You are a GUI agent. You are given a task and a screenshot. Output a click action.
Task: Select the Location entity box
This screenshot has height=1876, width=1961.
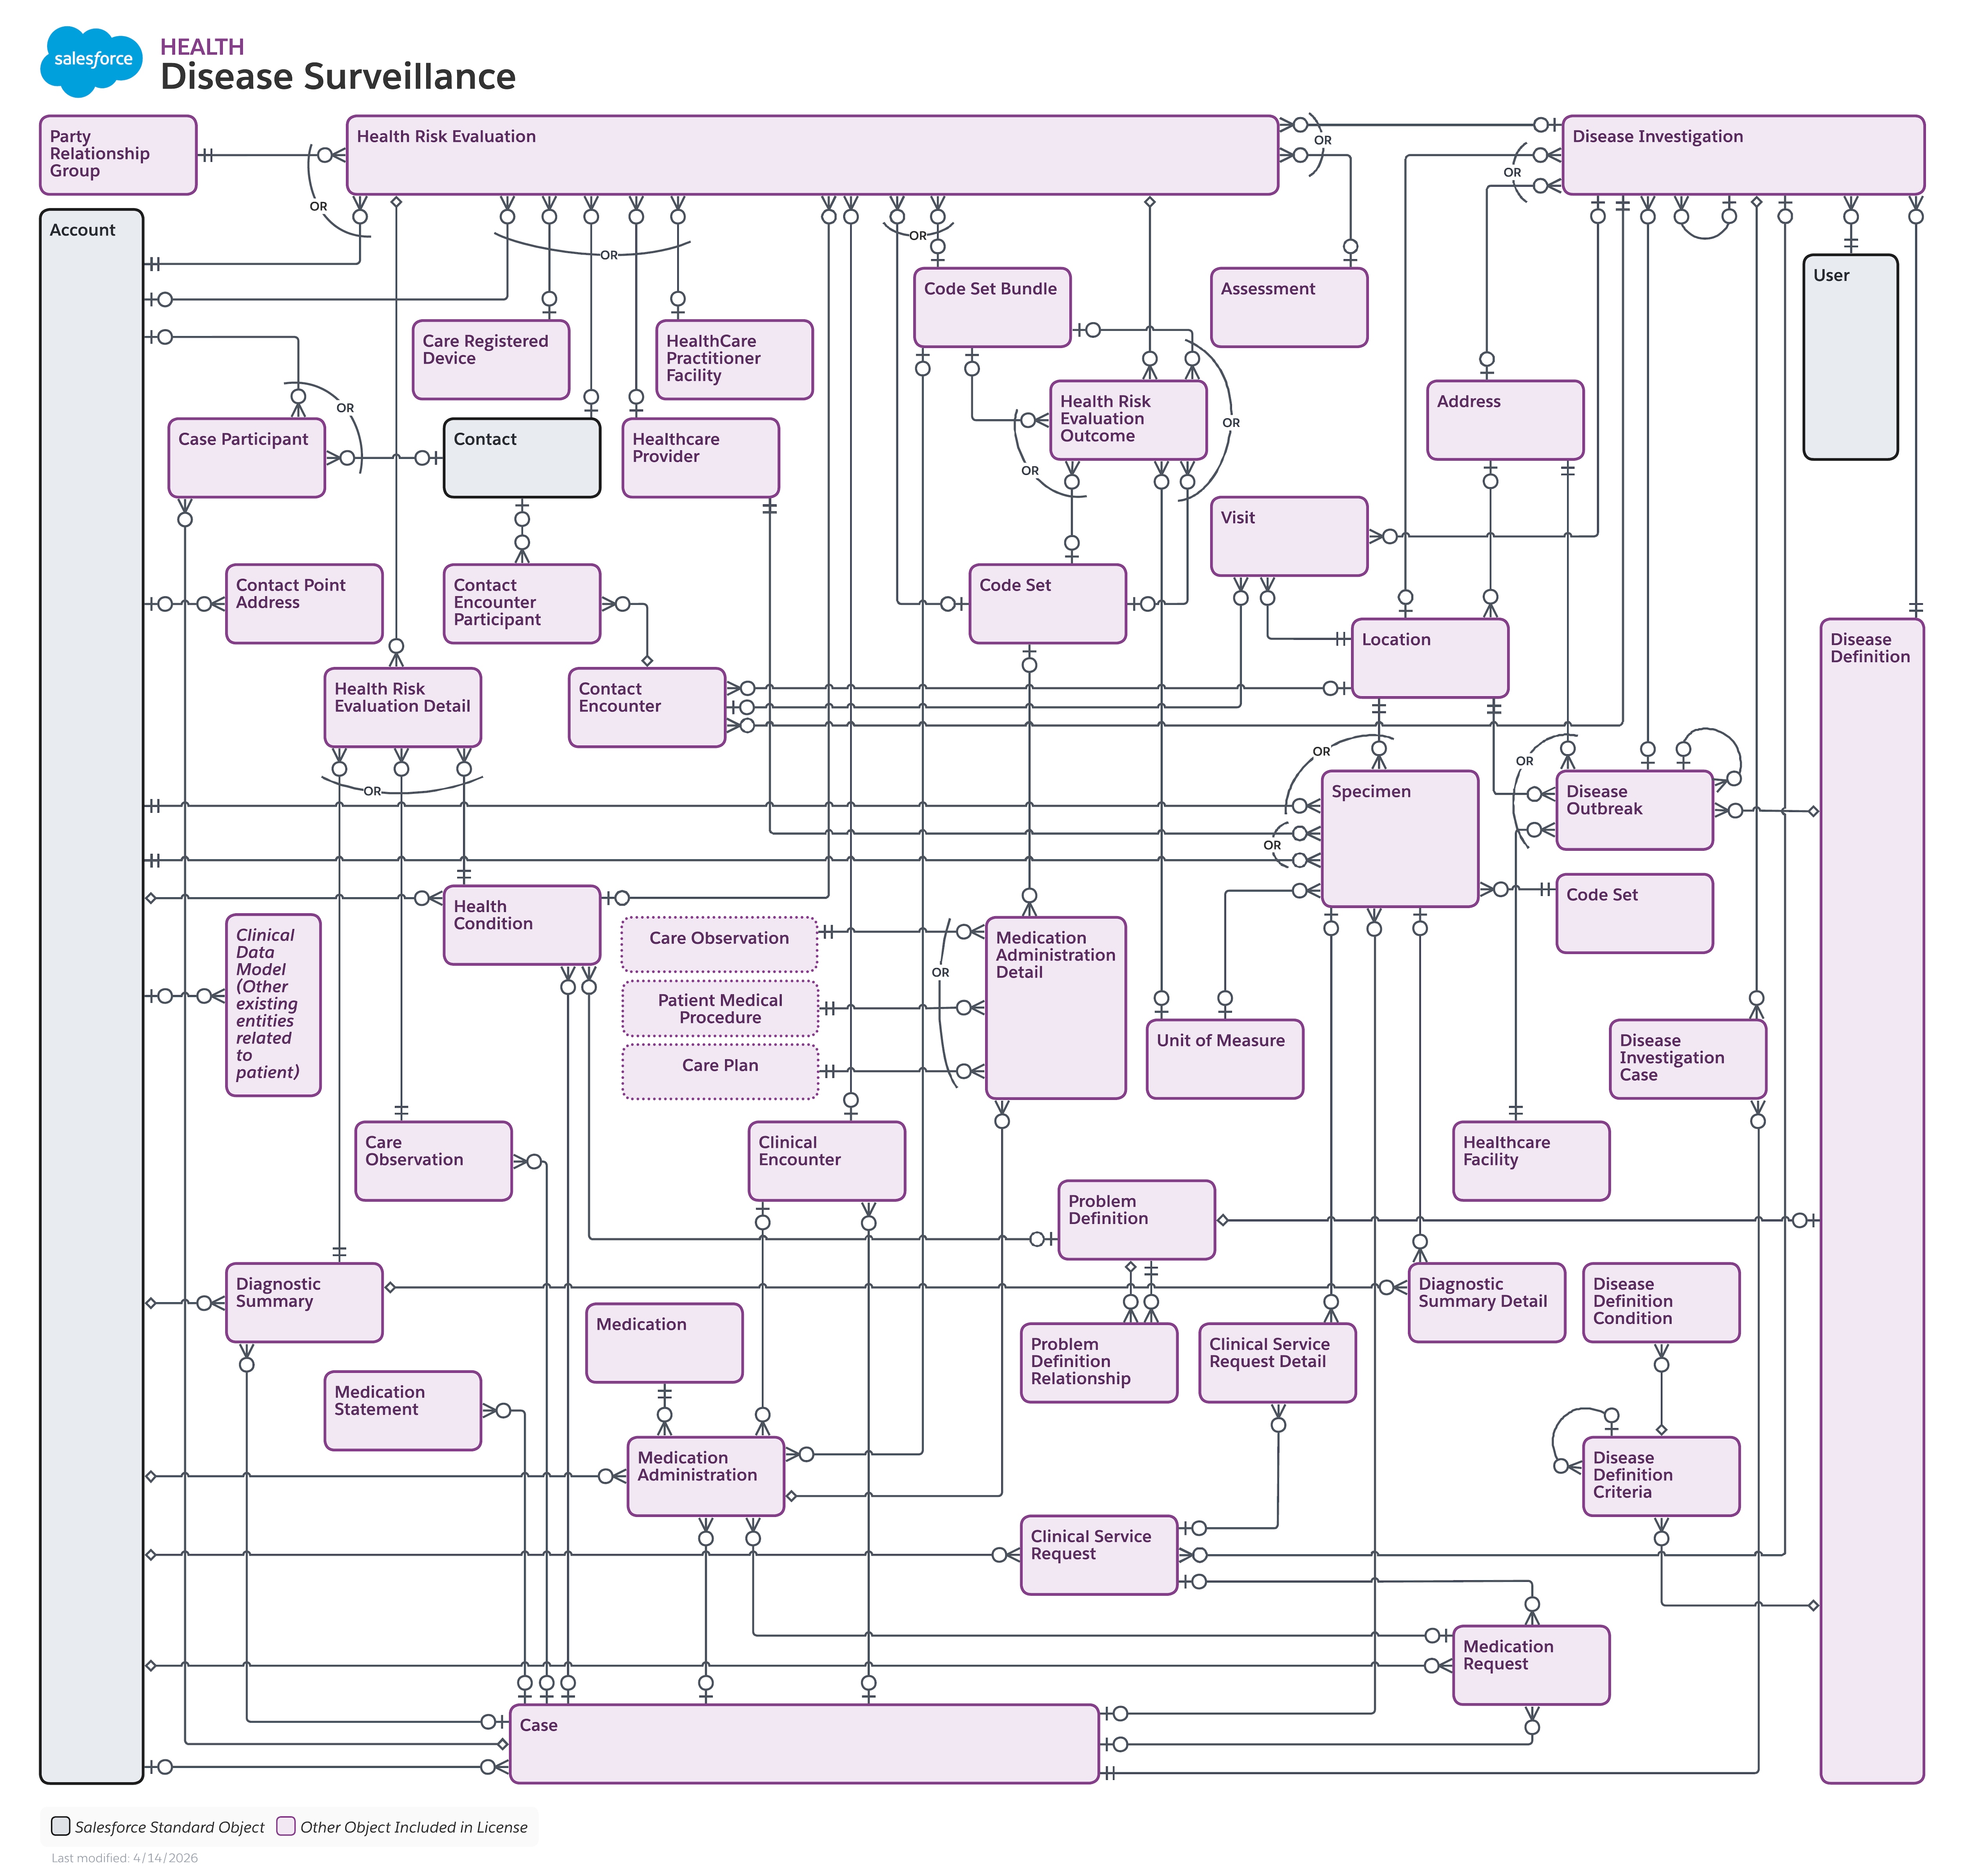coord(1429,658)
